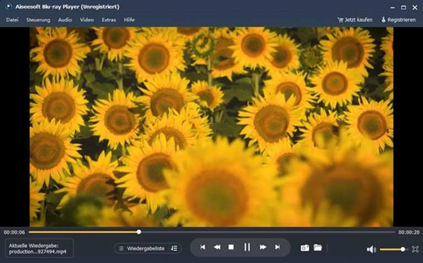This screenshot has width=423, height=263.
Task: Click the Registrieren button
Action: pyautogui.click(x=398, y=20)
